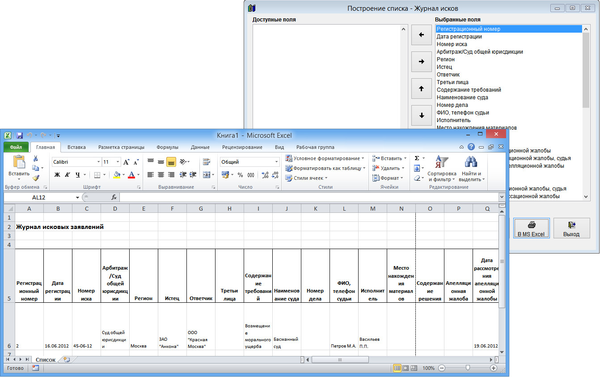
Task: Toggle bold formatting (Ж)
Action: pos(57,175)
